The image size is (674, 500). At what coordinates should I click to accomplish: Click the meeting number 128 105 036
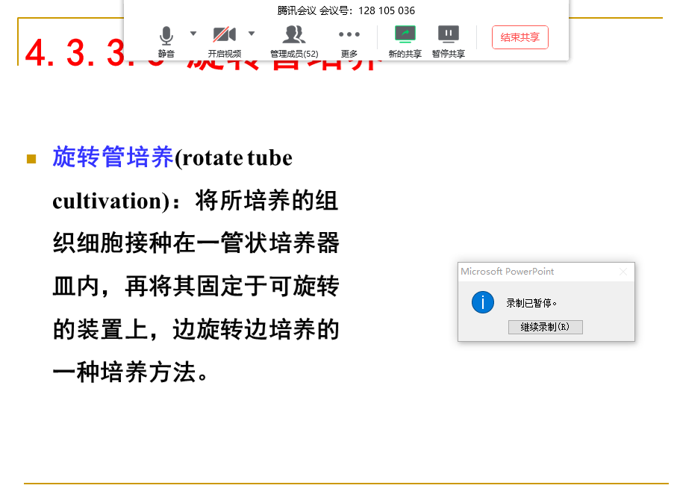(386, 10)
